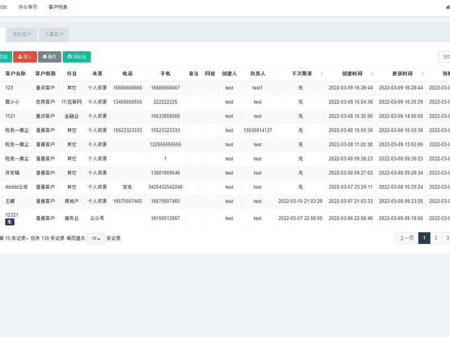450x337 pixels.
Task: Open the 操作 gear actions button
Action: click(49, 57)
